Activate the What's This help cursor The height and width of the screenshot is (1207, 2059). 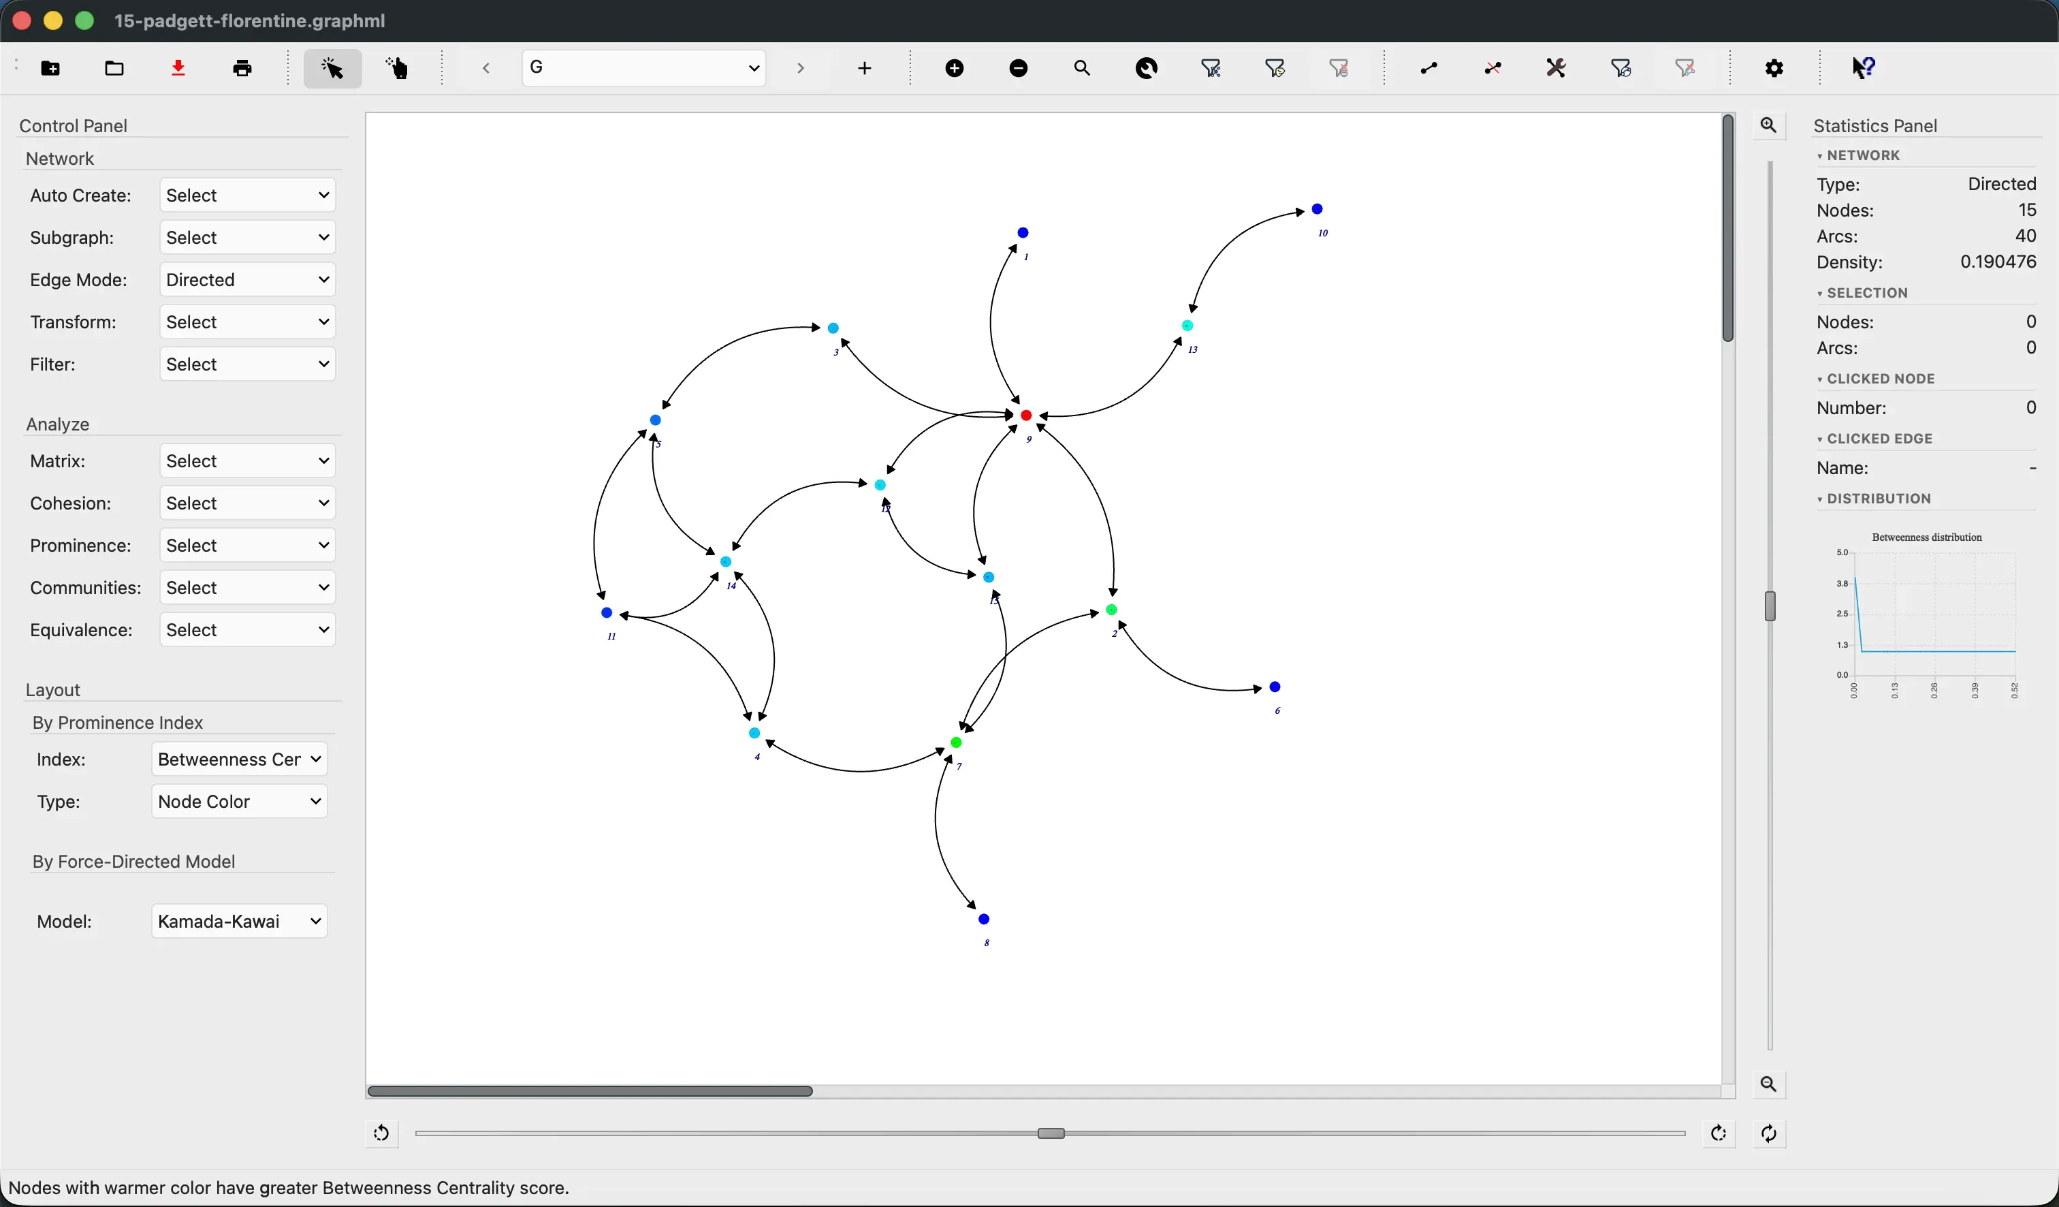1864,69
